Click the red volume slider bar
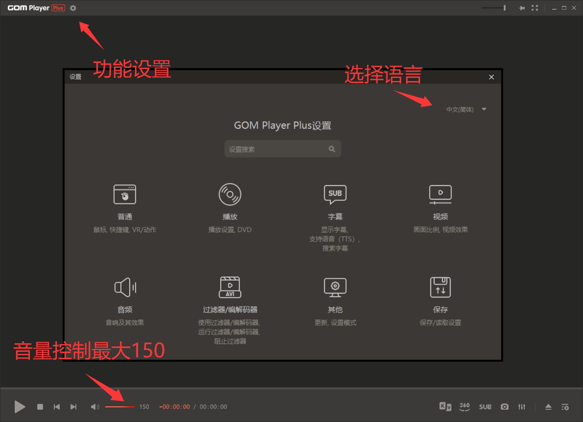583x422 pixels. [x=120, y=407]
